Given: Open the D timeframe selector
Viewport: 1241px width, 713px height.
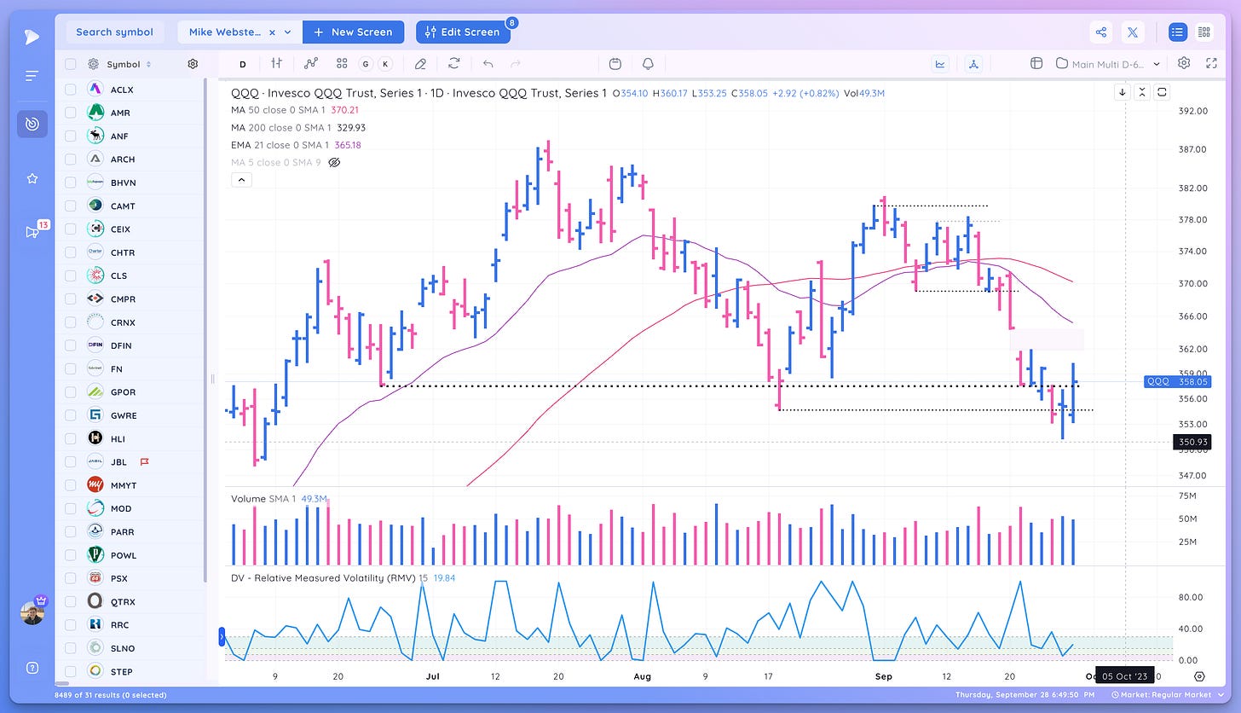Looking at the screenshot, I should [243, 63].
